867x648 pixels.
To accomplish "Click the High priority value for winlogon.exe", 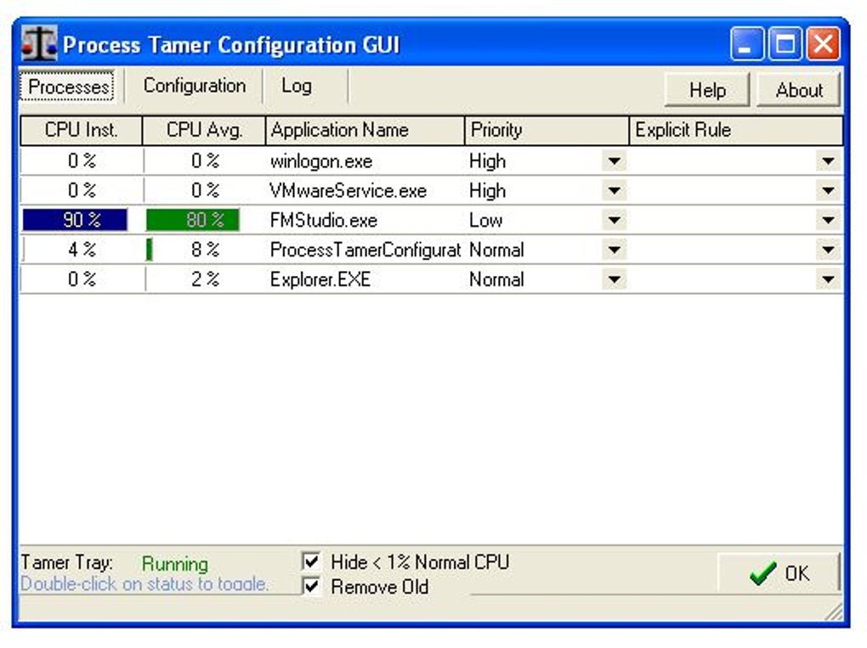I will pyautogui.click(x=487, y=161).
